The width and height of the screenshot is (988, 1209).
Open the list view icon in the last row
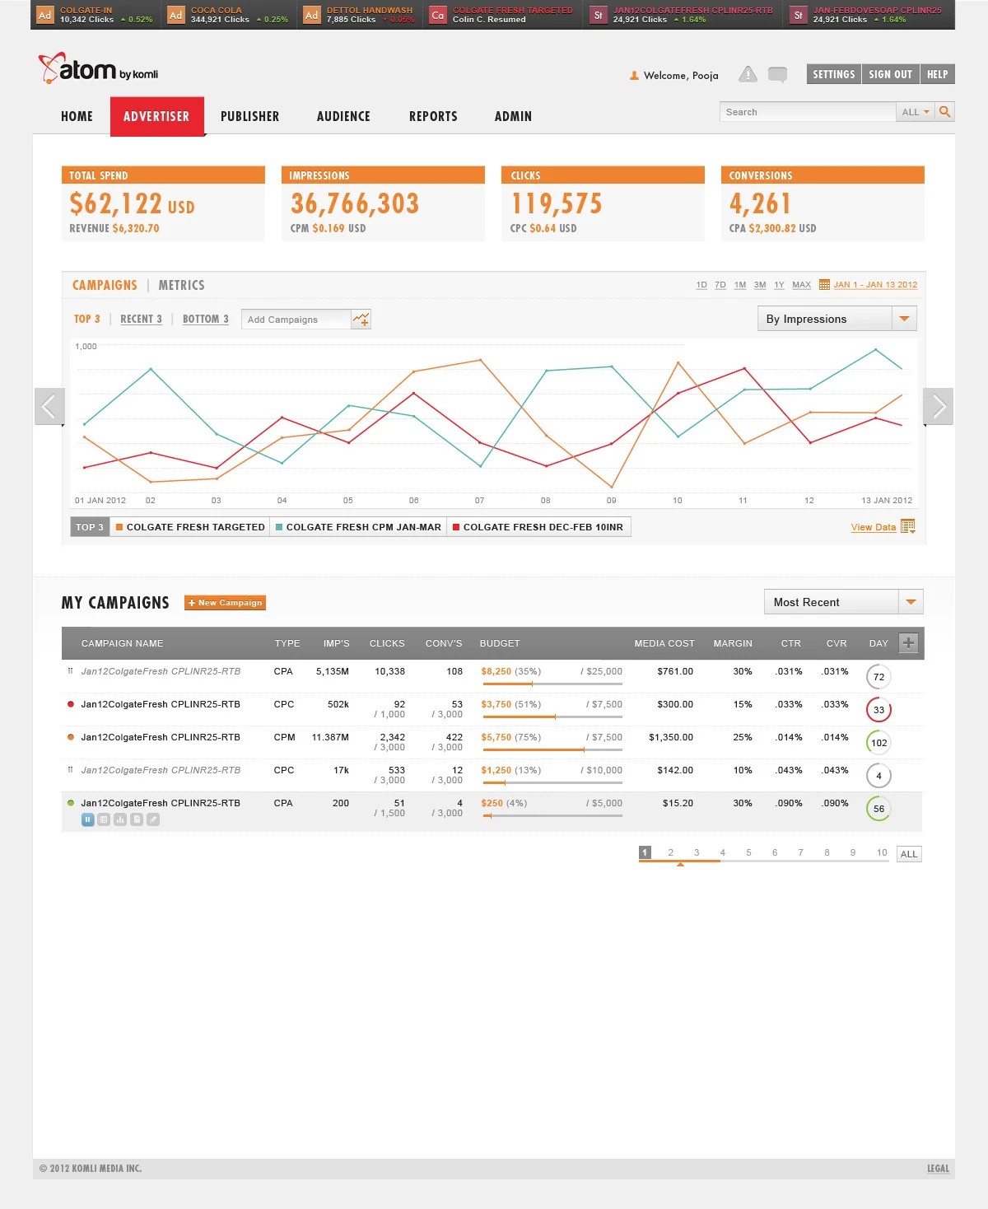(104, 819)
